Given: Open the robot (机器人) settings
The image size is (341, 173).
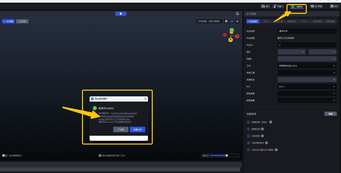Looking at the screenshot, I should point(278,6).
